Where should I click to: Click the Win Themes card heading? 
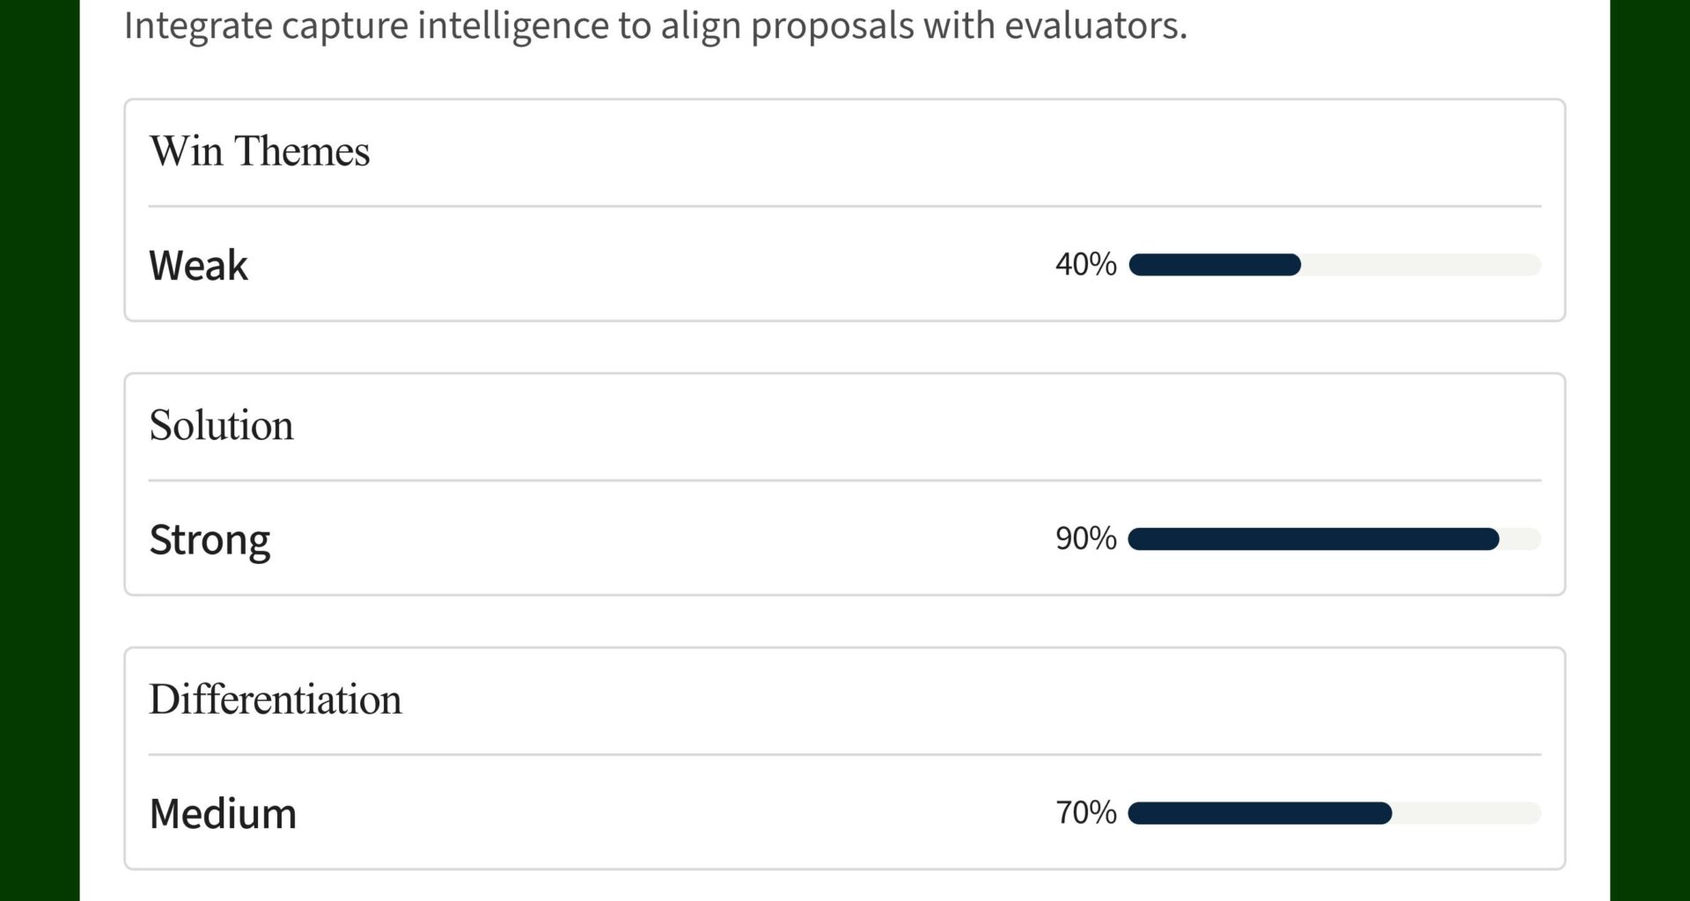click(260, 151)
